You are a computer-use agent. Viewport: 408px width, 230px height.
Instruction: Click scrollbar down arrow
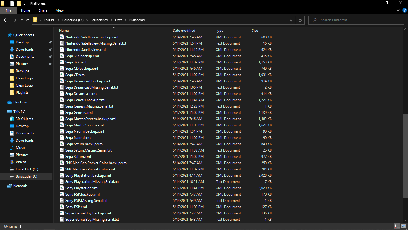pos(405,220)
